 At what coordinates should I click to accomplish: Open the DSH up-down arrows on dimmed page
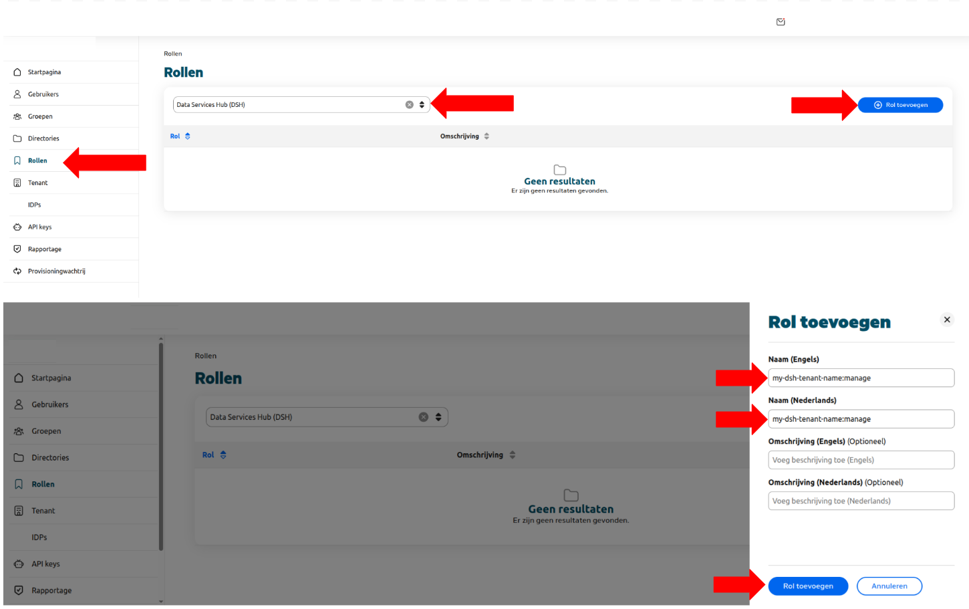pos(438,417)
